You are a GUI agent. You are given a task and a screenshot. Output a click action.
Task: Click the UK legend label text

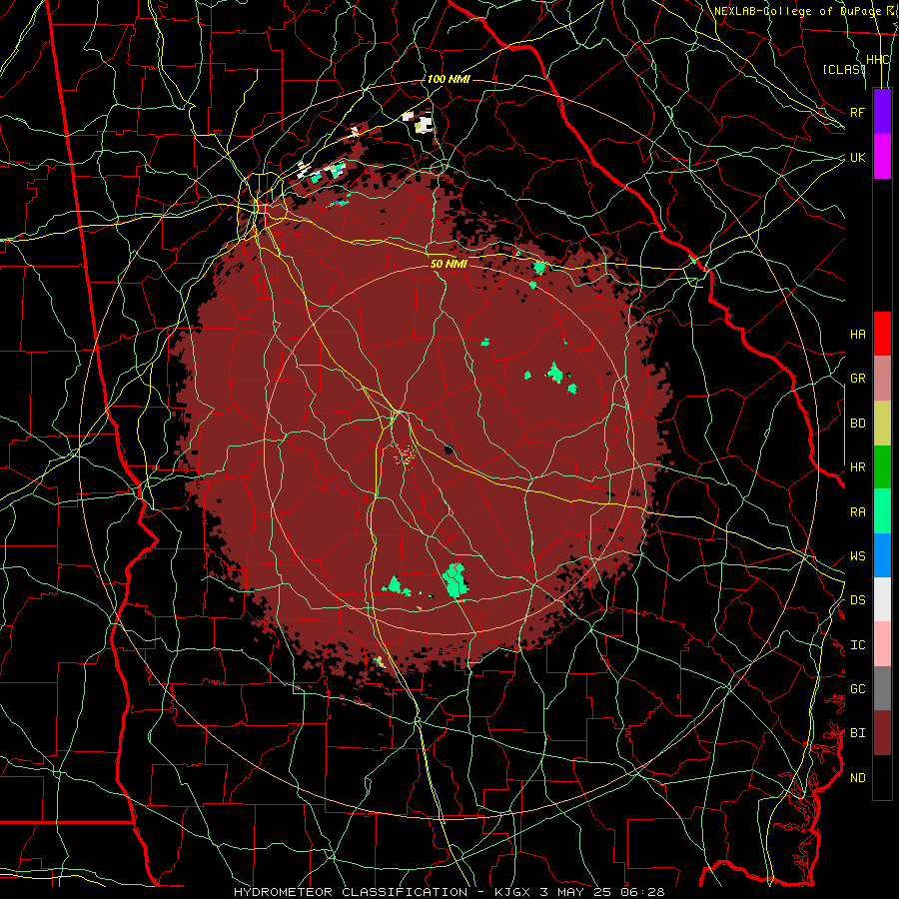pos(857,157)
